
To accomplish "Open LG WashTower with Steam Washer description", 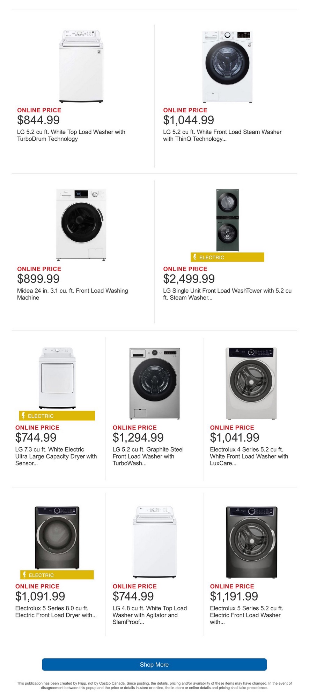I will (x=227, y=294).
